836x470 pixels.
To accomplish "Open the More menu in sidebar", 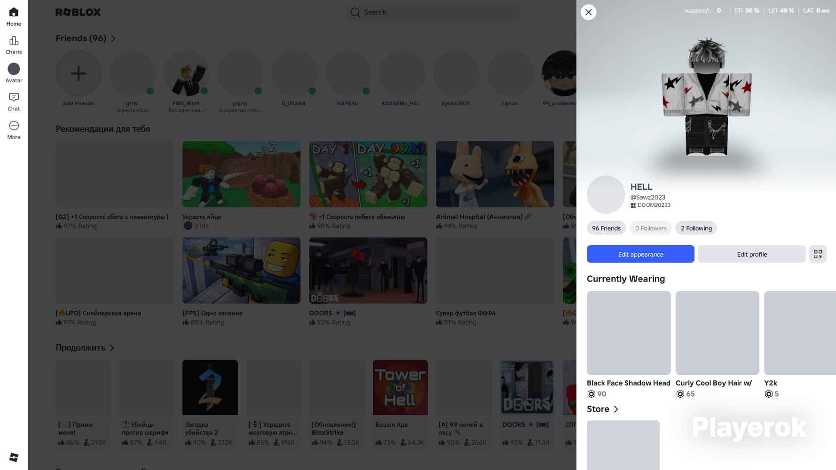I will click(14, 130).
